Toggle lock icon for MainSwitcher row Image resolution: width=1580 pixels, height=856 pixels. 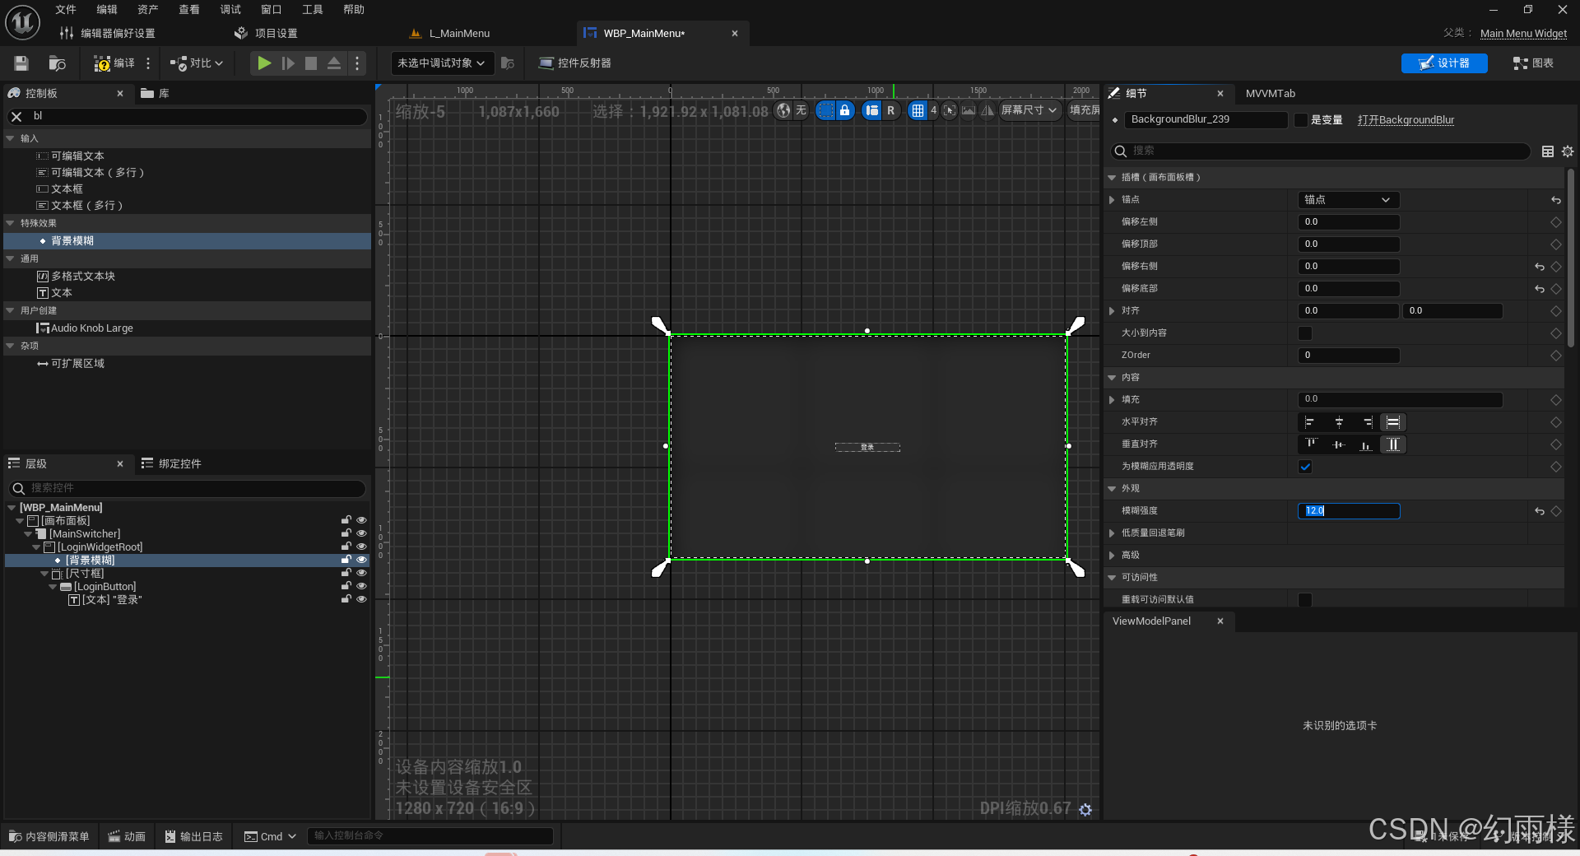pyautogui.click(x=346, y=533)
